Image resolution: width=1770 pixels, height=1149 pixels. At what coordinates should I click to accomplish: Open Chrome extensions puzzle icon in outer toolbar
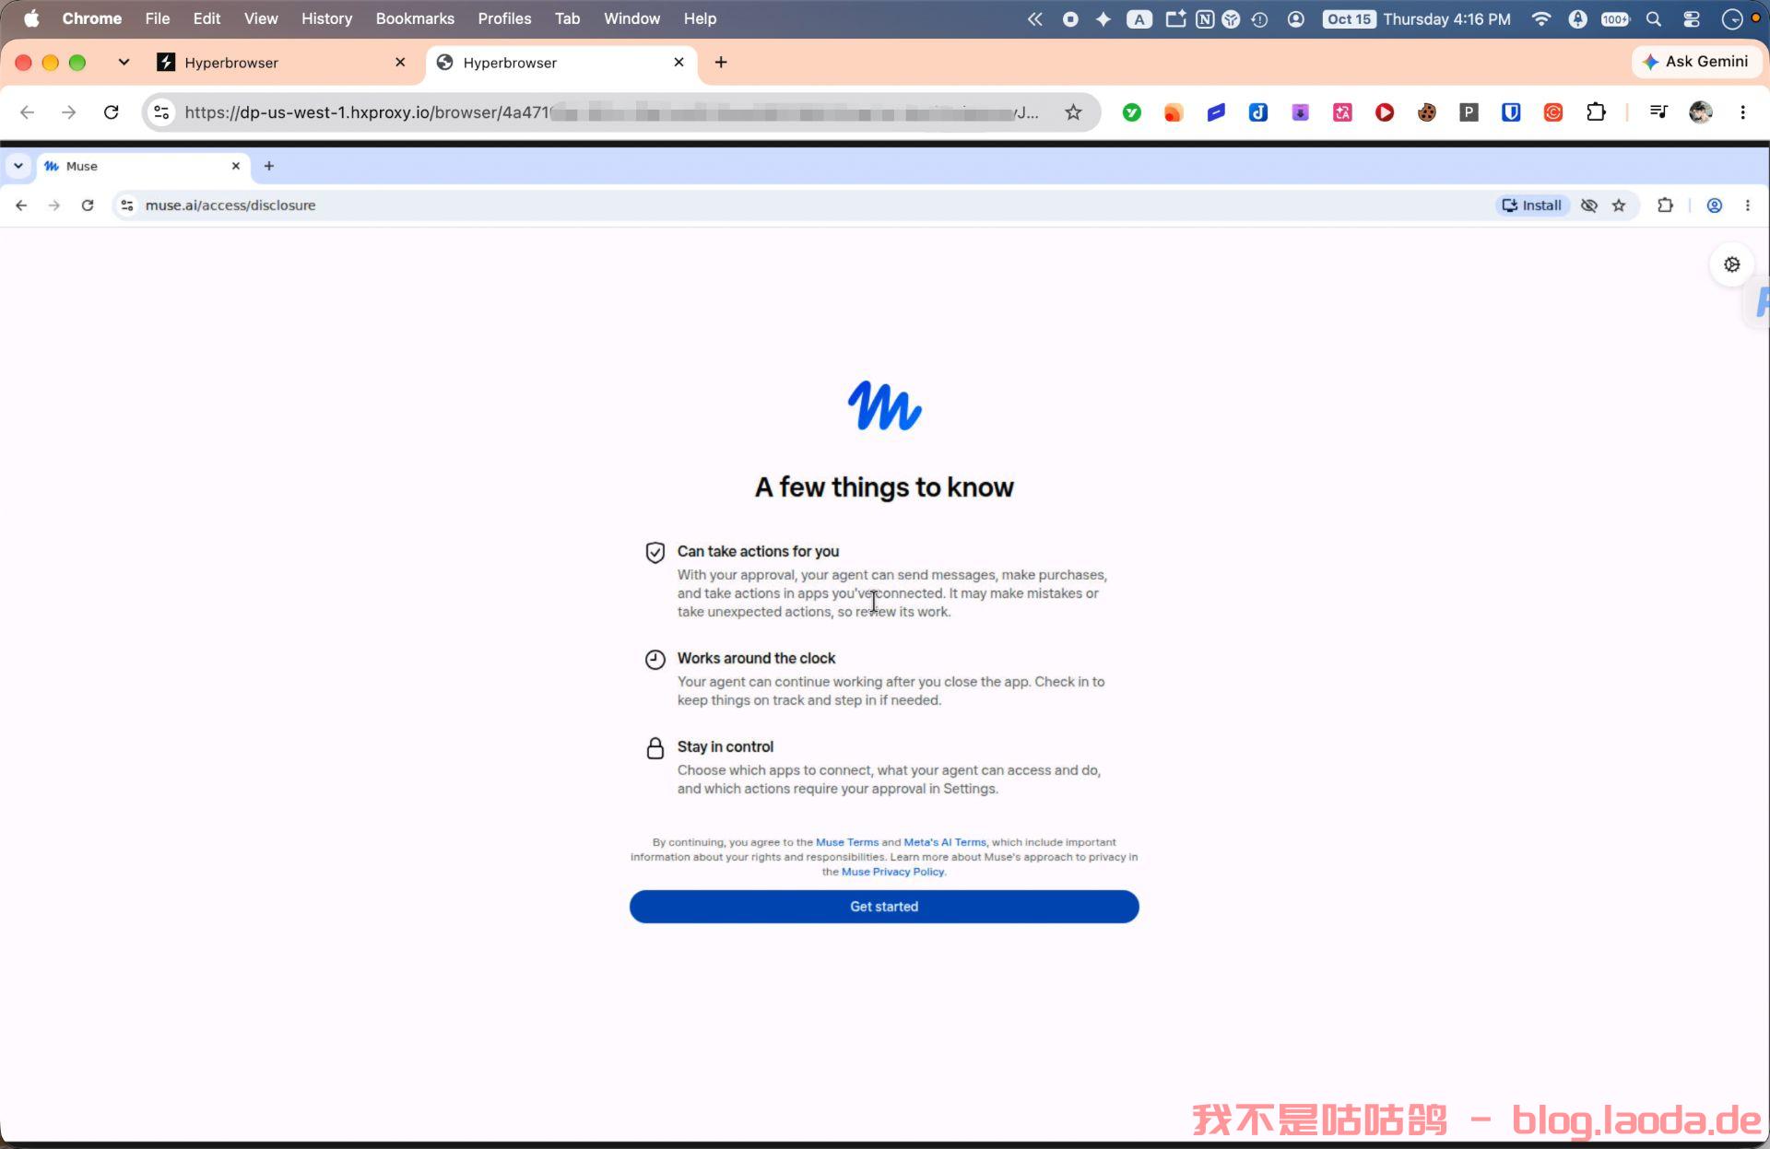pos(1596,112)
